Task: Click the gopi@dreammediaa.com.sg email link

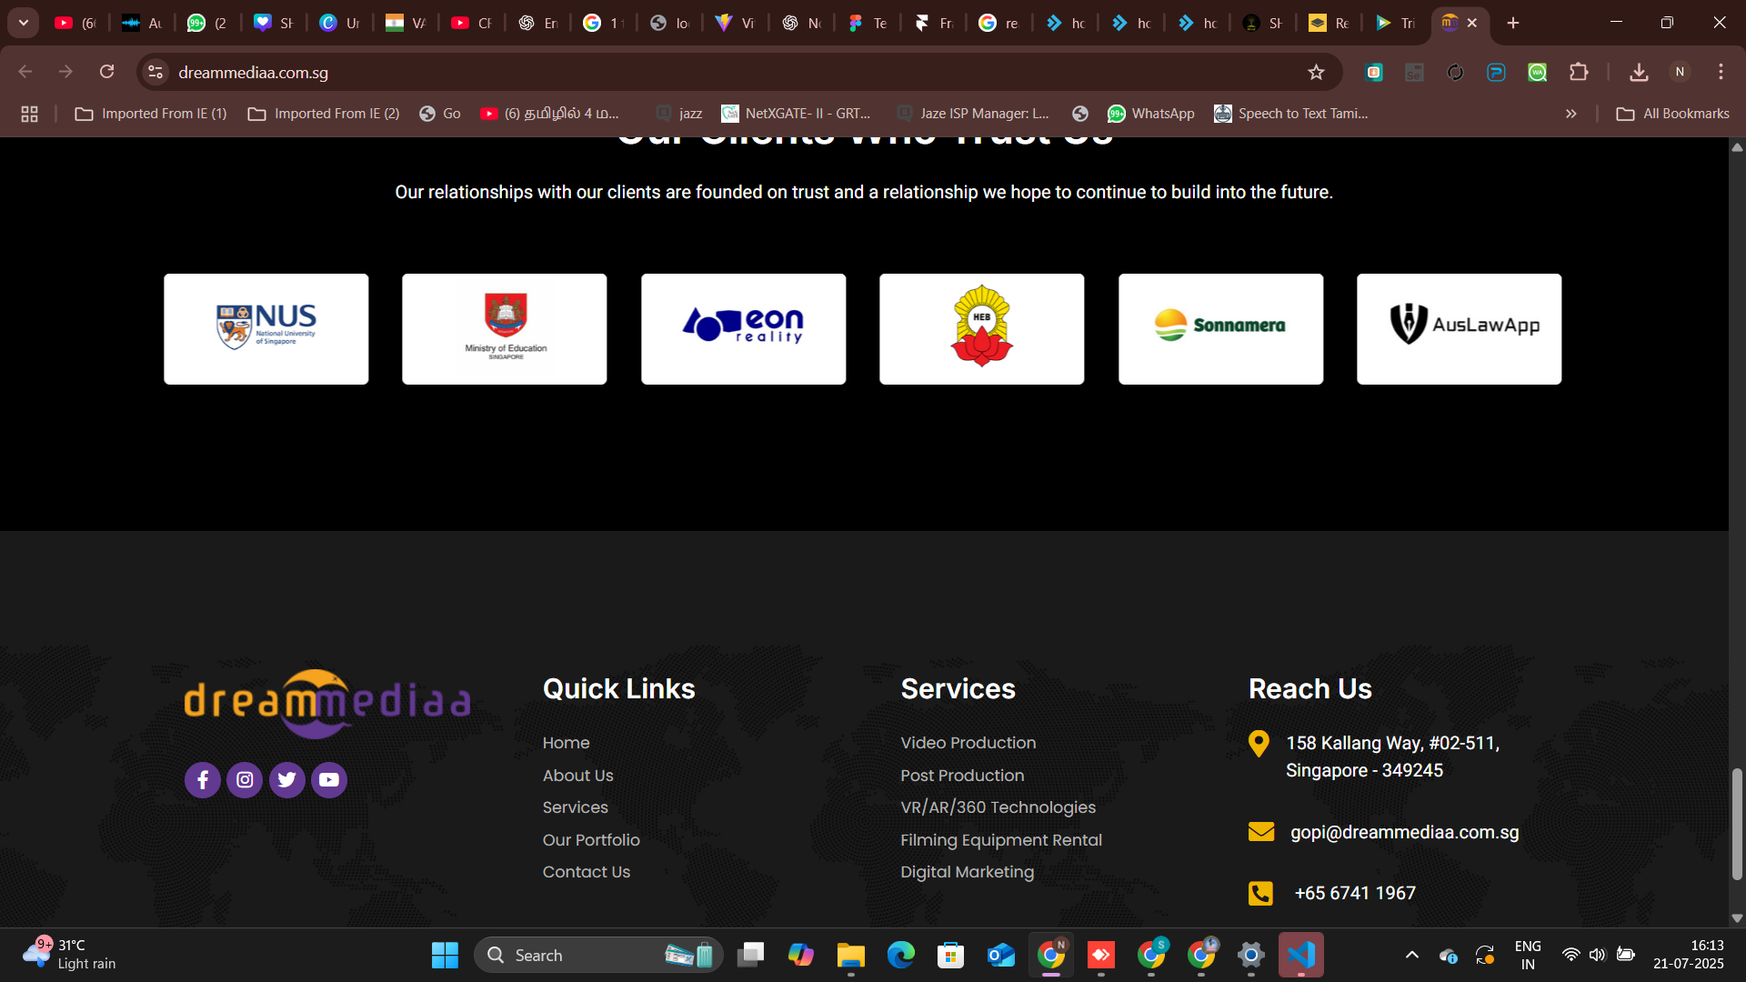Action: pyautogui.click(x=1404, y=832)
